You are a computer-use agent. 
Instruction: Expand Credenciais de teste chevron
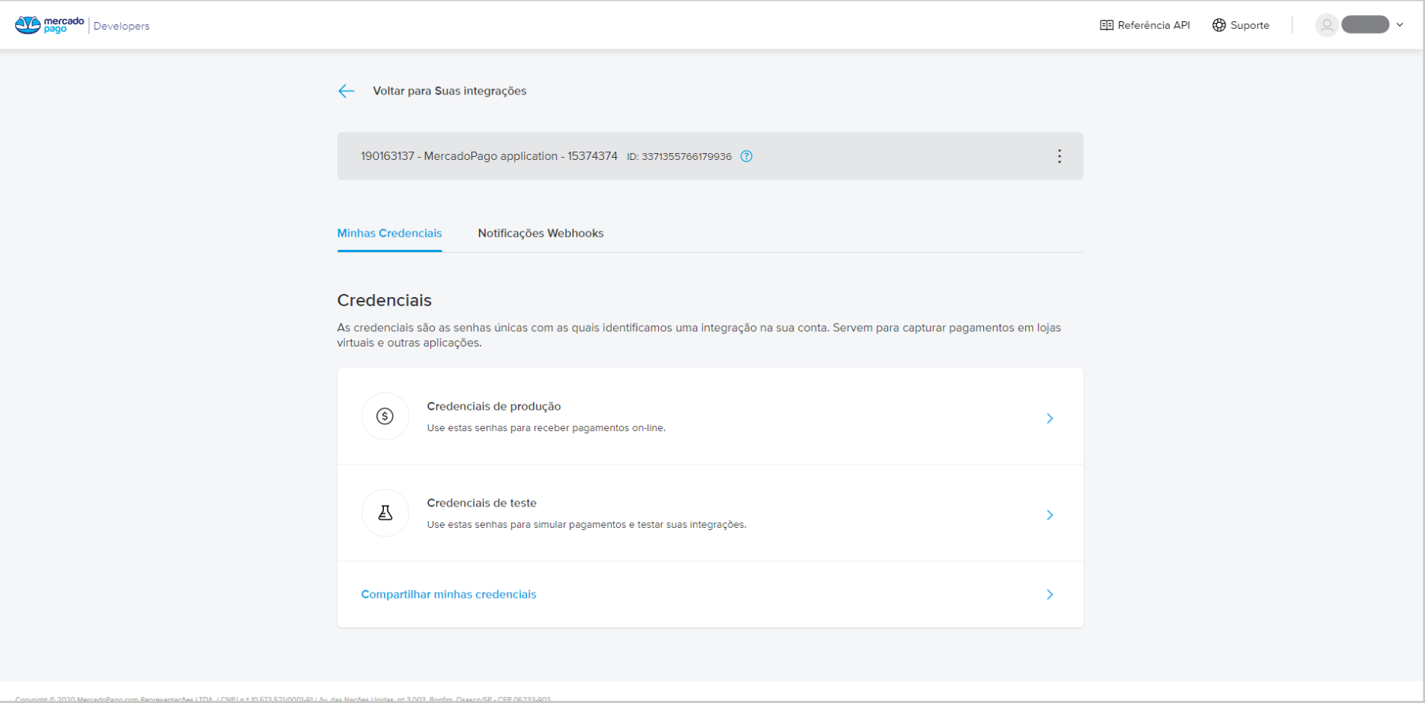point(1050,515)
